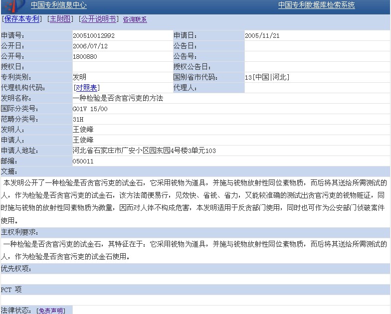This screenshot has width=391, height=314.
Task: Click the 国别省市代码 field label
Action: (x=195, y=77)
